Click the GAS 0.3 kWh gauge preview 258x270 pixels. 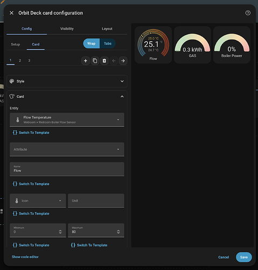(192, 45)
